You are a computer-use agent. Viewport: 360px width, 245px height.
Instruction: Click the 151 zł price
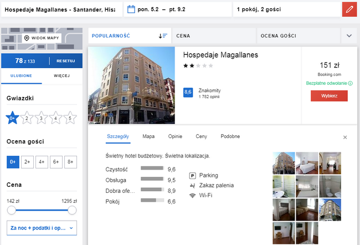[330, 65]
